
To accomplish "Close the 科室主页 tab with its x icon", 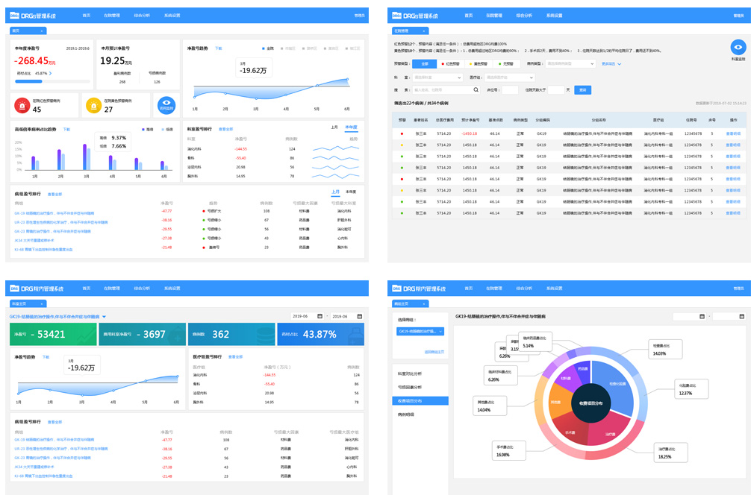I will pyautogui.click(x=42, y=304).
